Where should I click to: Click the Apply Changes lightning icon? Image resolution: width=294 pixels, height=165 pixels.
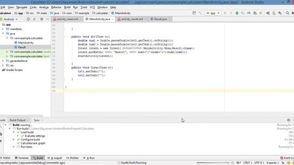click(231, 13)
